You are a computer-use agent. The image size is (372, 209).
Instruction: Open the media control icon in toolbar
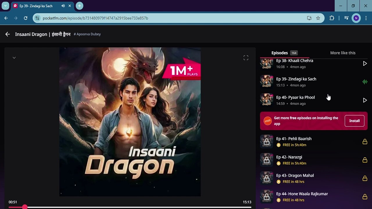click(x=346, y=18)
